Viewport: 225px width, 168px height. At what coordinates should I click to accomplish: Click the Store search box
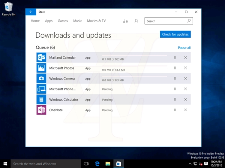[x=166, y=21]
